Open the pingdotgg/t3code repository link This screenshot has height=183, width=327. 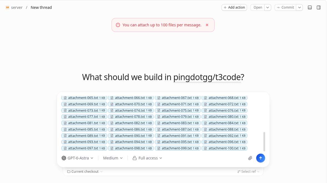[x=207, y=77]
